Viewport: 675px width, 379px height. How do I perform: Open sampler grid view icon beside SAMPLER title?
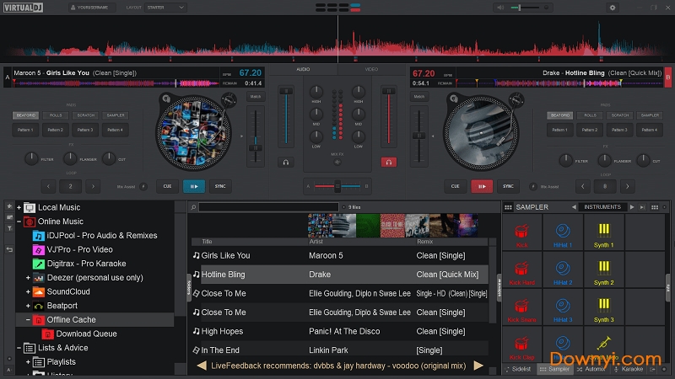(x=509, y=207)
